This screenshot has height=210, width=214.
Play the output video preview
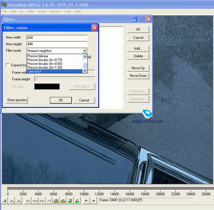pos(19,201)
